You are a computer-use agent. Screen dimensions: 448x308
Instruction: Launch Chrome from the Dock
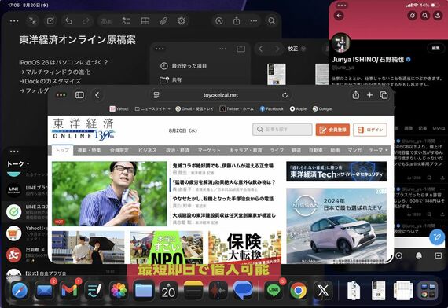coord(299,290)
